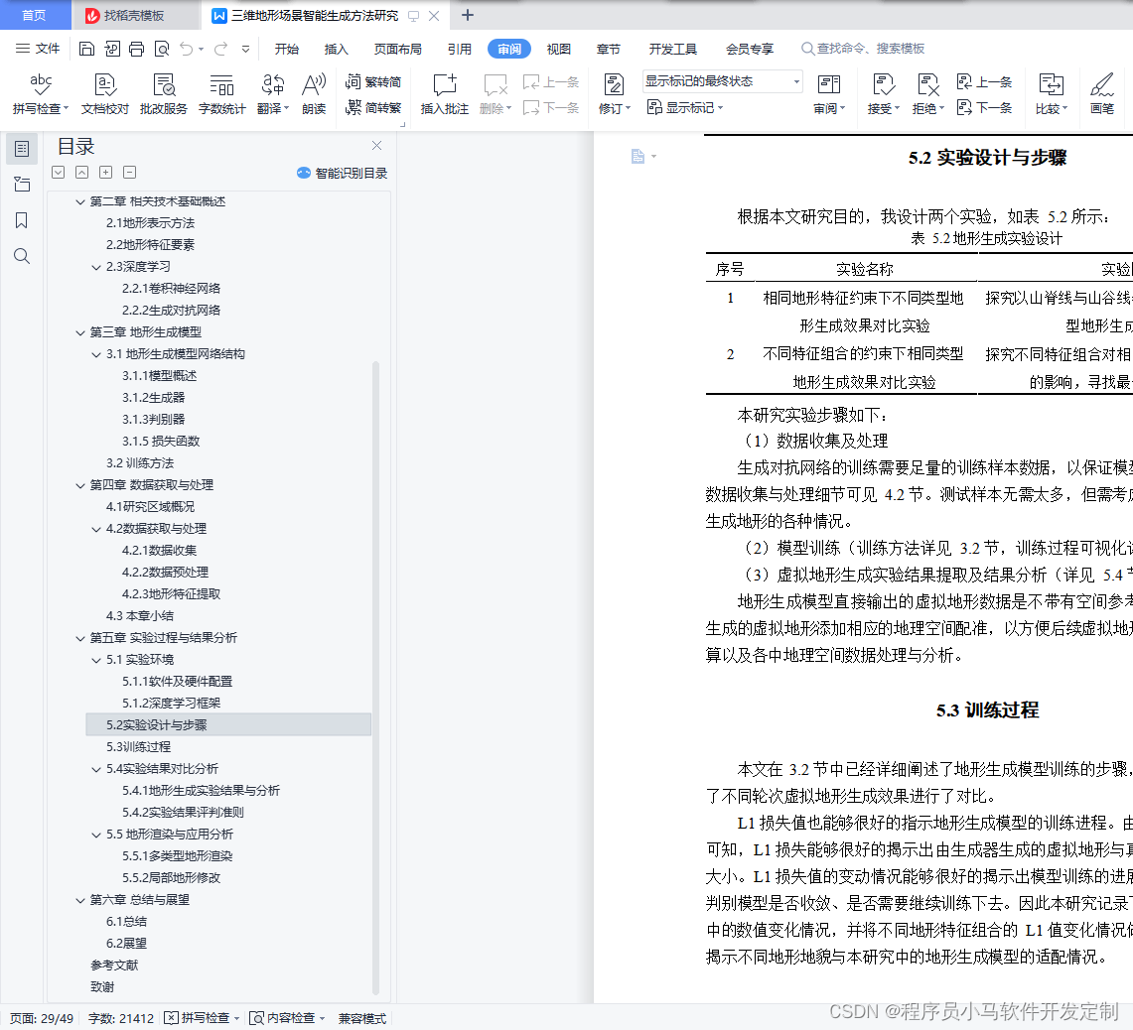Expand all outline levels button
The height and width of the screenshot is (1030, 1133).
[59, 172]
